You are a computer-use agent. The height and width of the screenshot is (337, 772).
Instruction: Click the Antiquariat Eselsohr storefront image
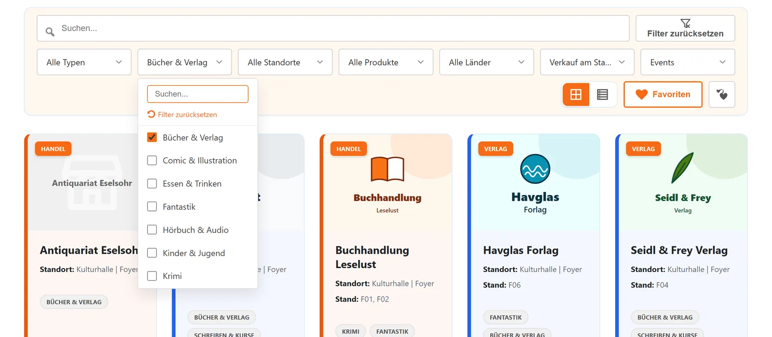[x=92, y=182]
